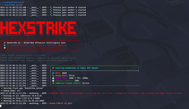The height and width of the screenshot is (109, 189).
Task: Click 'HexStrike AI - Blood-Red Offensive Intelligence Core' text
Action: (x=36, y=43)
